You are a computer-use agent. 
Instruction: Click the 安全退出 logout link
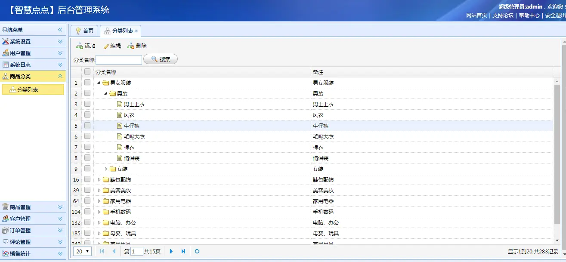556,15
